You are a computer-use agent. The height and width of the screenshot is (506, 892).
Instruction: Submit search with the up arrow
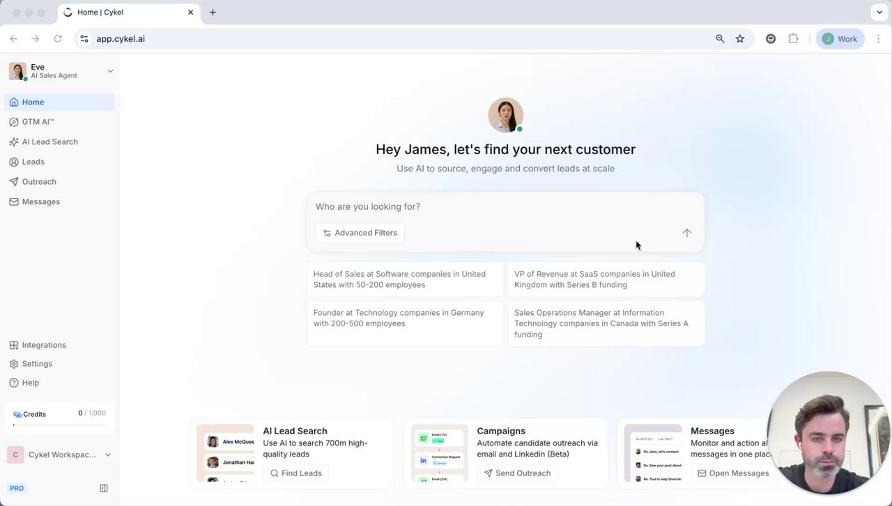click(x=686, y=233)
